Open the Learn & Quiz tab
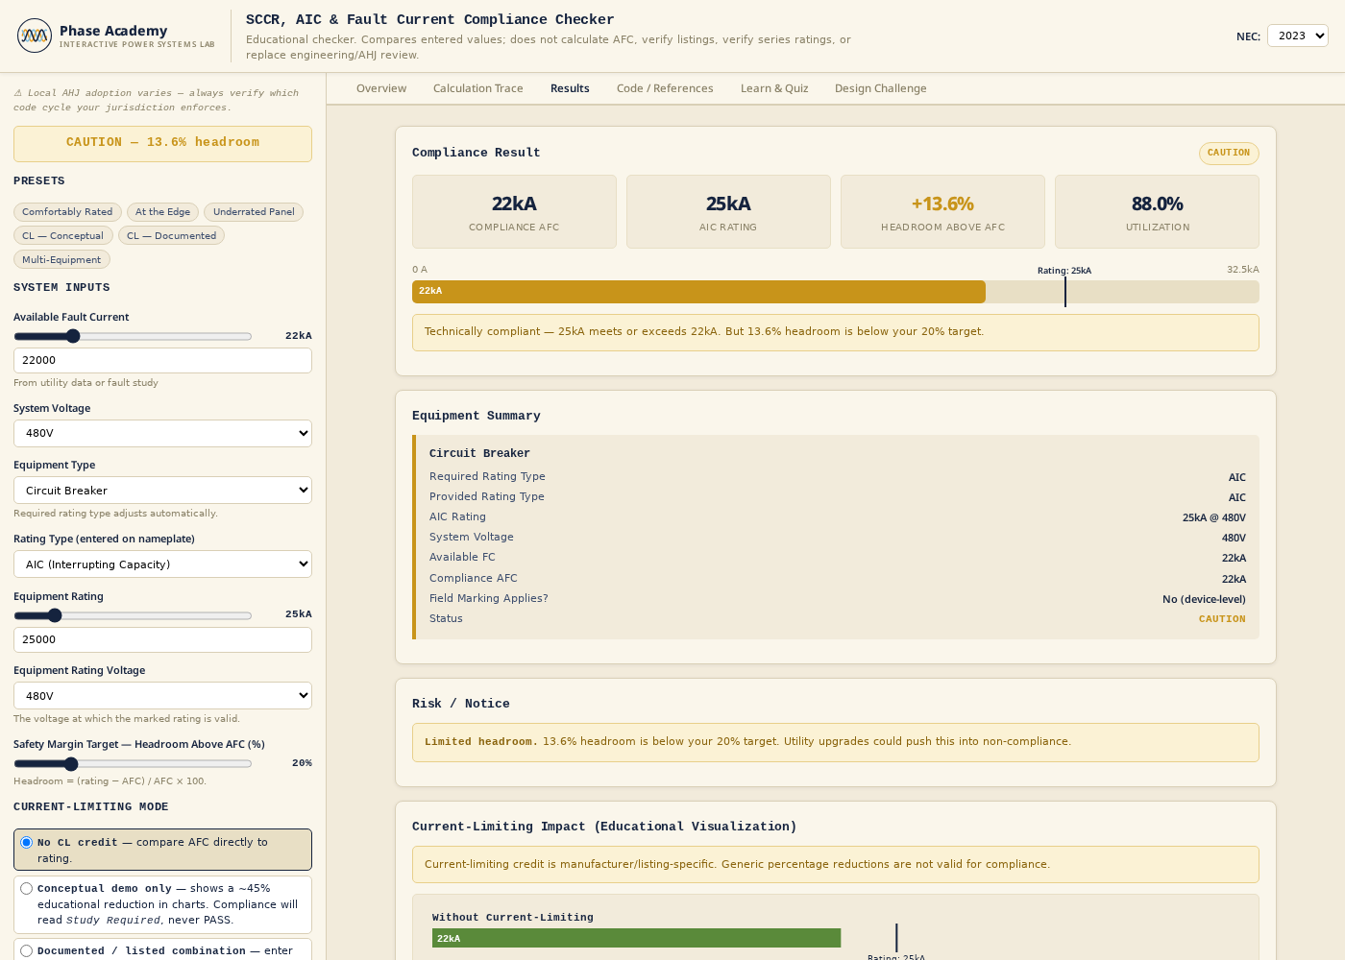1345x960 pixels. pos(774,88)
